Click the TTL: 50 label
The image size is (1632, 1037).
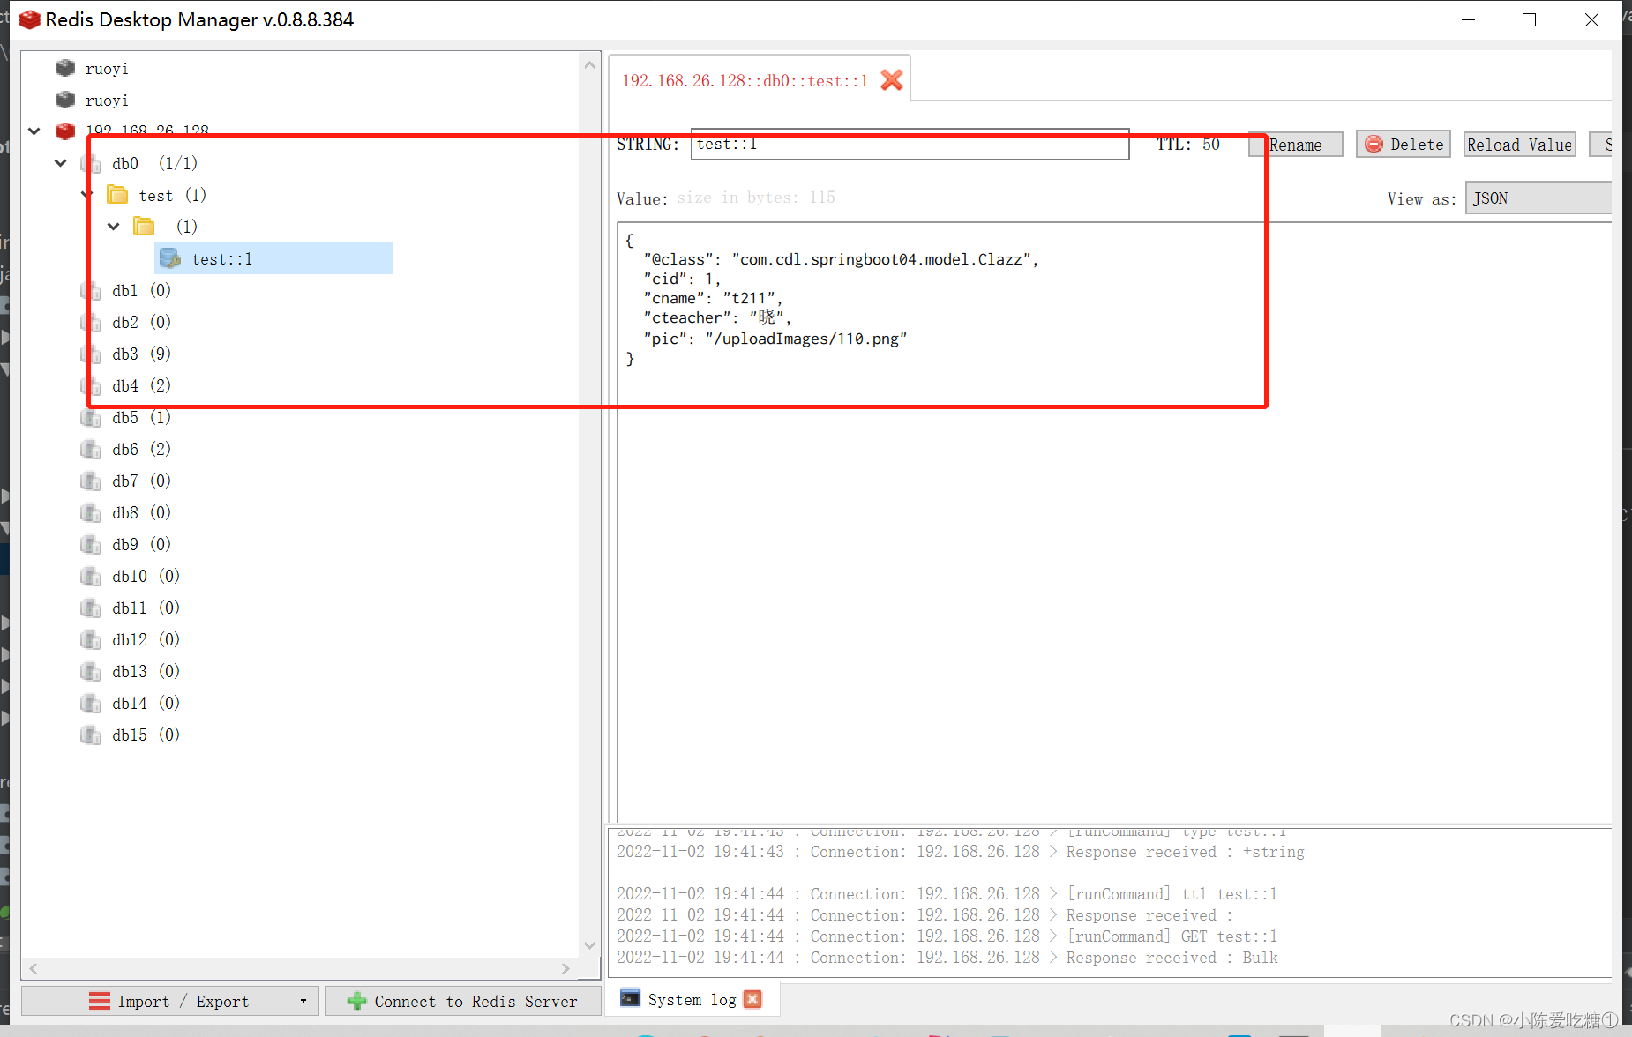click(1188, 144)
